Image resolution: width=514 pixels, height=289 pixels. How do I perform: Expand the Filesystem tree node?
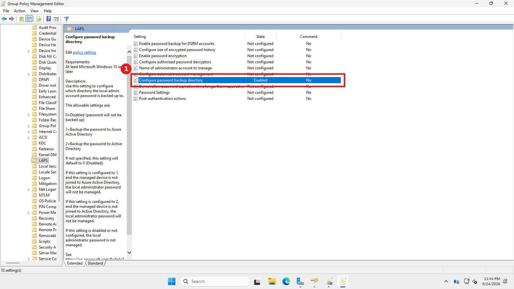tap(29, 115)
